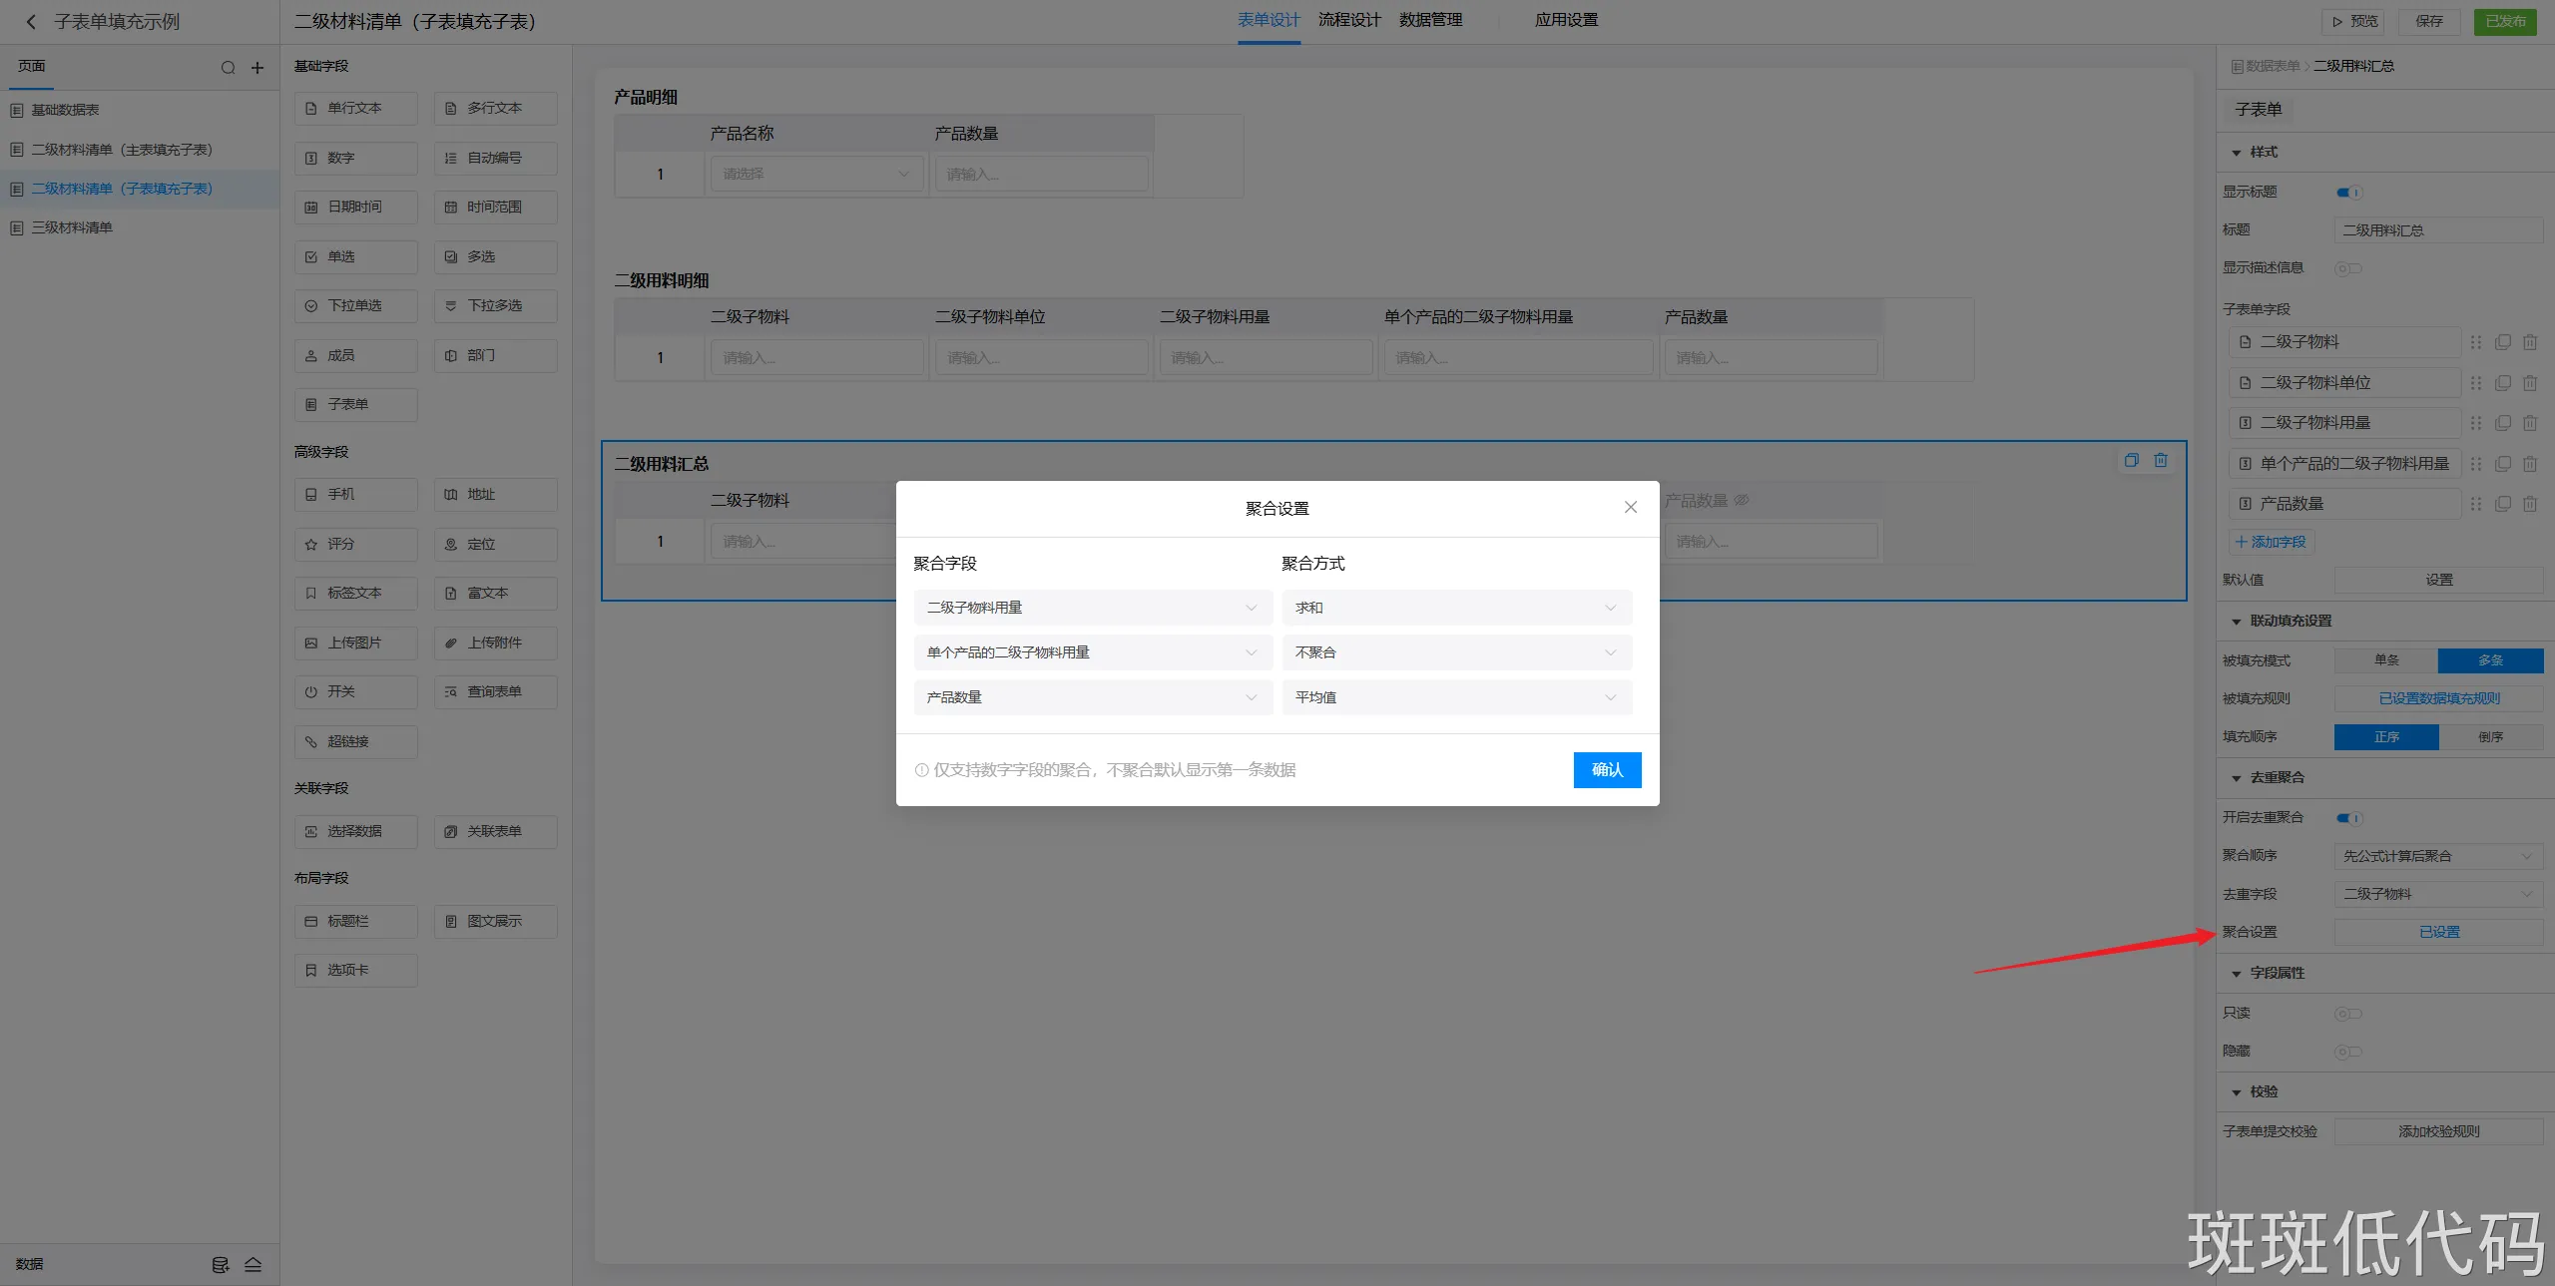Screen dimensions: 2555x1286
Task: Click the drag handle of the 二级子物料单位 field
Action: 2475,383
